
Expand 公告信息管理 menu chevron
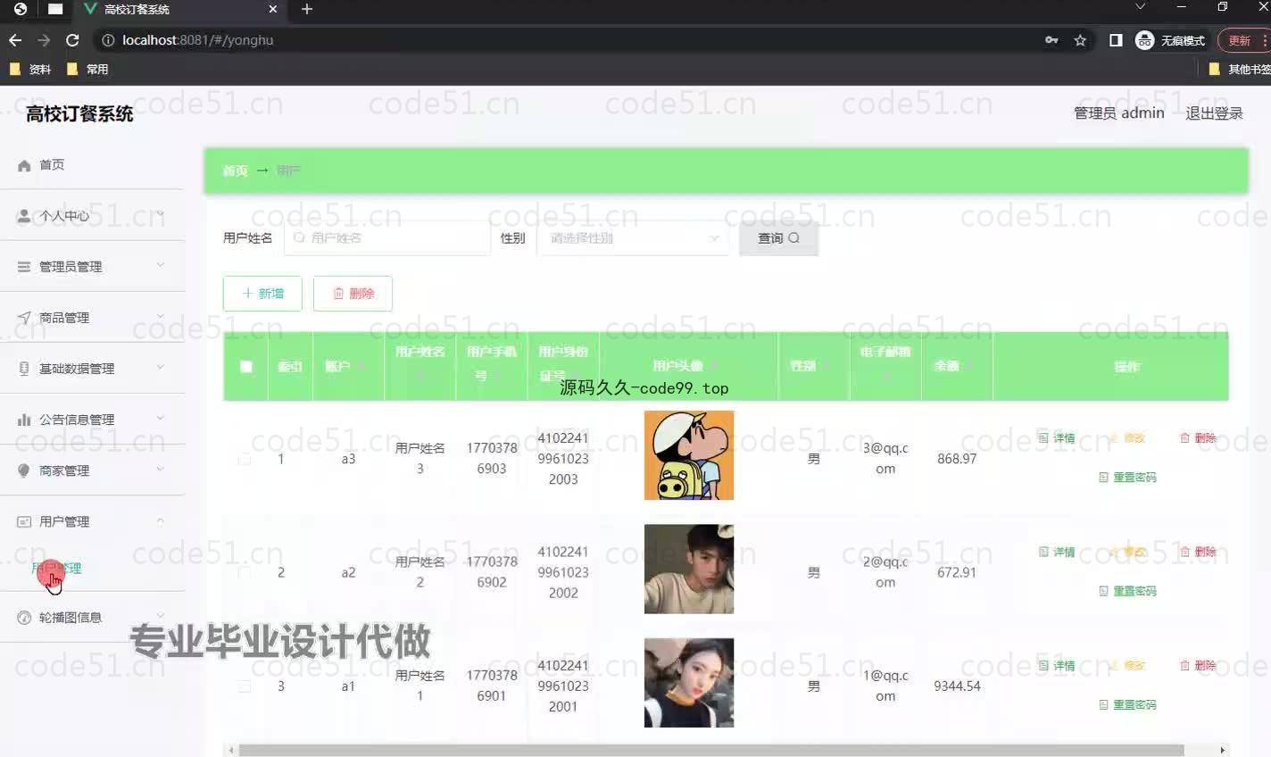161,418
